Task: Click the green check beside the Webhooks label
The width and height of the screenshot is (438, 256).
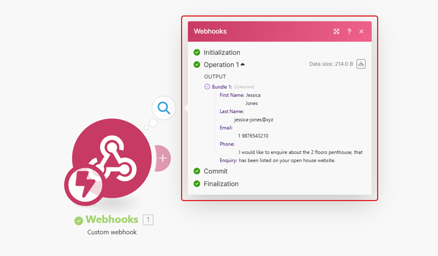Action: pyautogui.click(x=79, y=220)
